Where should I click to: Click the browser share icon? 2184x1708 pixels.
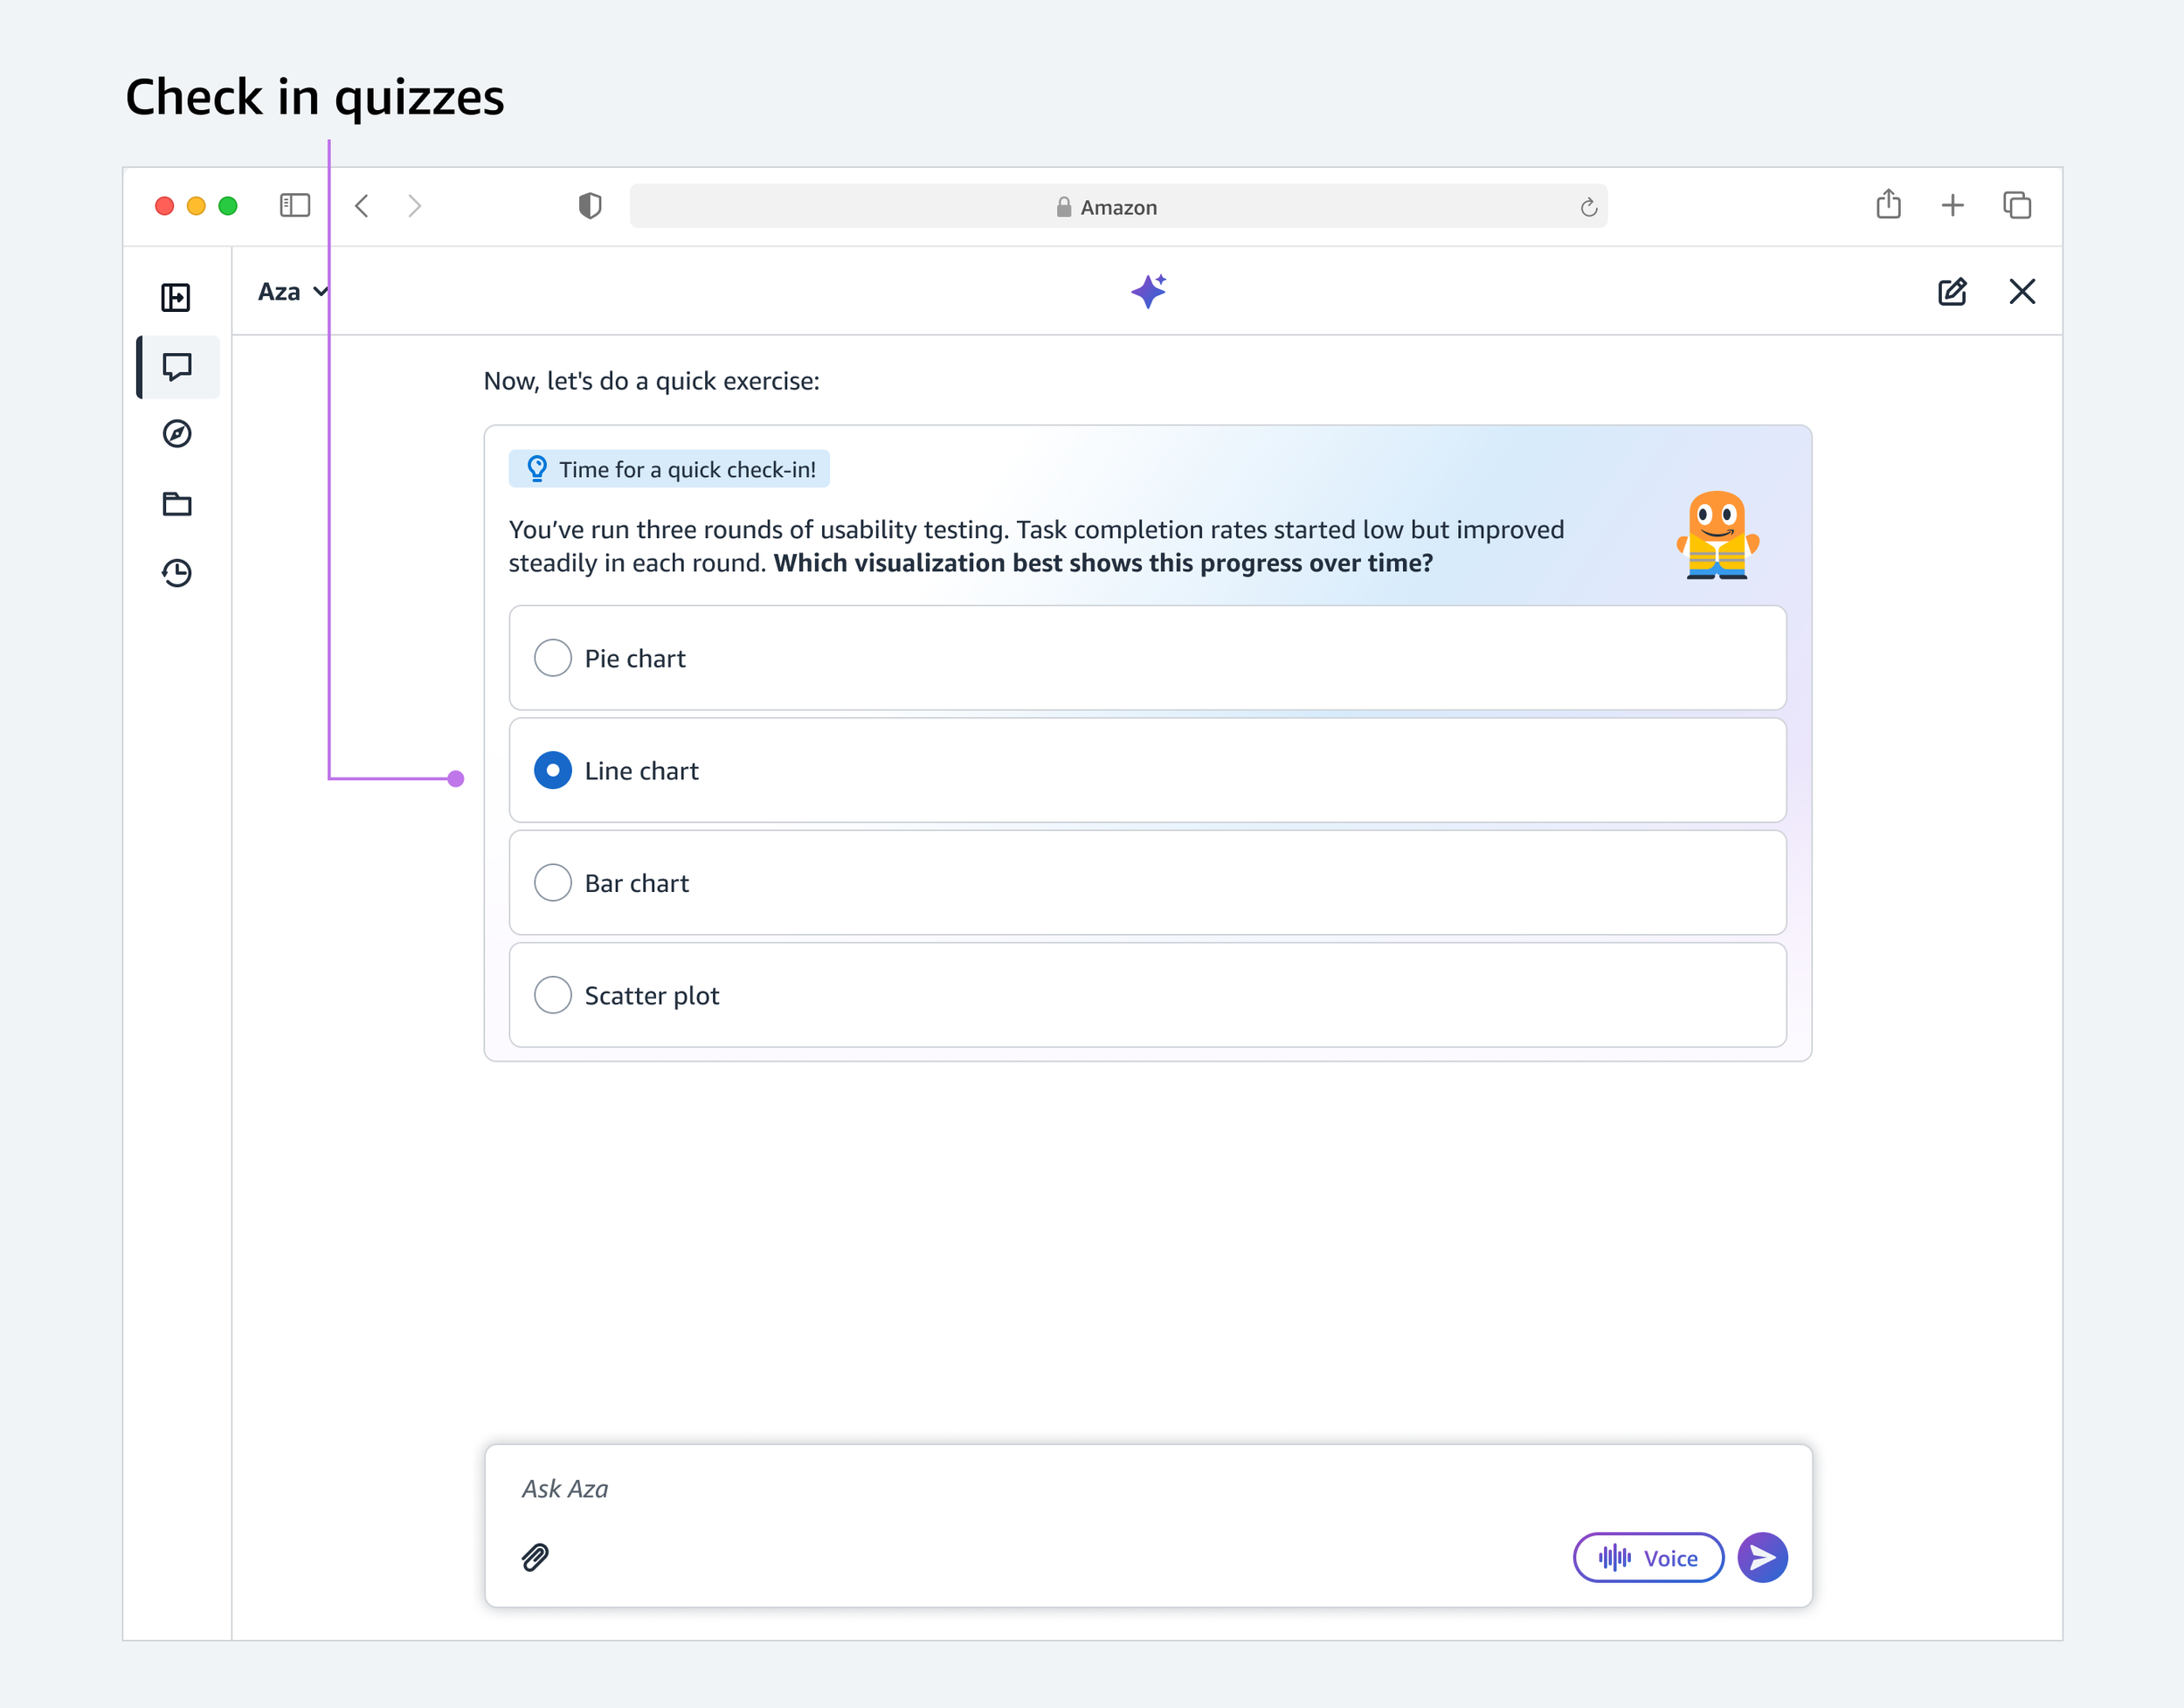coord(1888,205)
